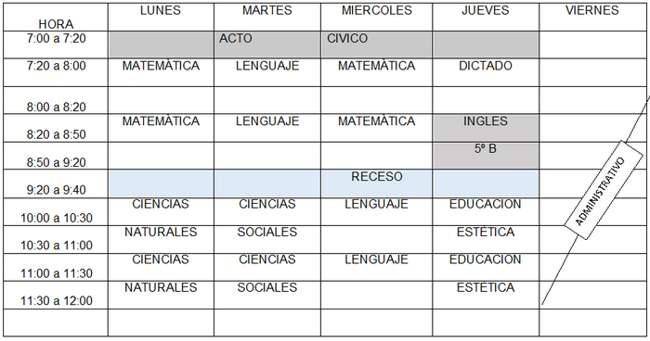Click SOCIALES in the 11:30 row

267,287
